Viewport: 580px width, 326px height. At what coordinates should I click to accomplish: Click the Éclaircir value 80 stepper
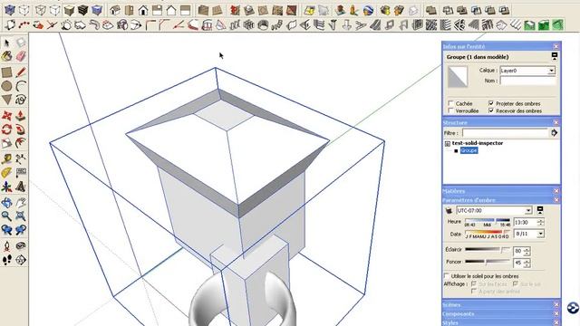[x=527, y=252]
